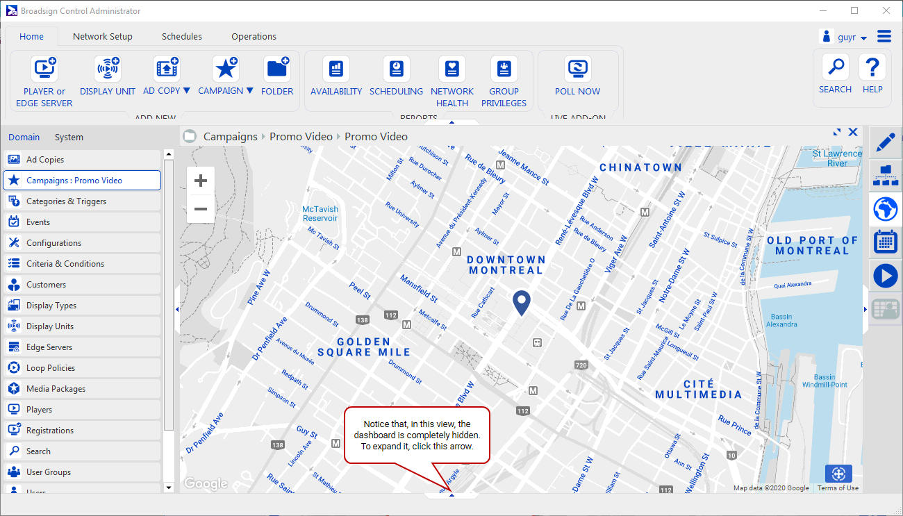The height and width of the screenshot is (516, 903).
Task: Click the map recenter button
Action: (838, 474)
